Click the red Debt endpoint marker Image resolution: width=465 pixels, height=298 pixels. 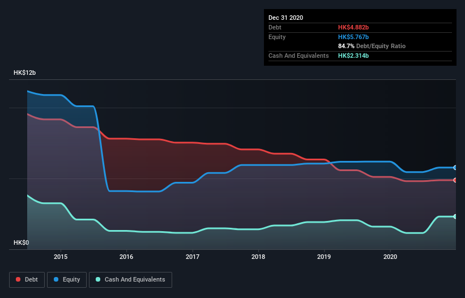[455, 180]
